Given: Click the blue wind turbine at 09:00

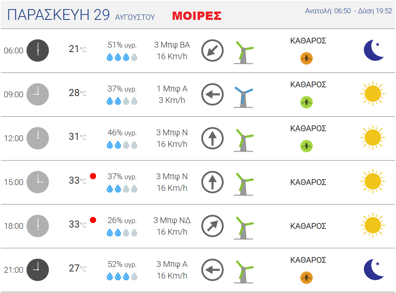Looking at the screenshot, I should (244, 97).
